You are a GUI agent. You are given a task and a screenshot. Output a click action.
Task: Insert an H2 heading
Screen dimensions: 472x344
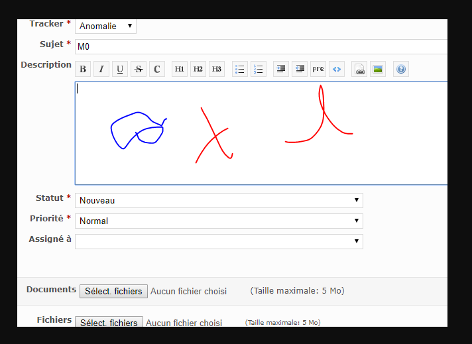(x=198, y=69)
